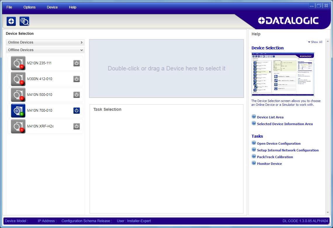Open Selected Device Information Area help link
Screen dimensions: 333x228
[x=285, y=124]
